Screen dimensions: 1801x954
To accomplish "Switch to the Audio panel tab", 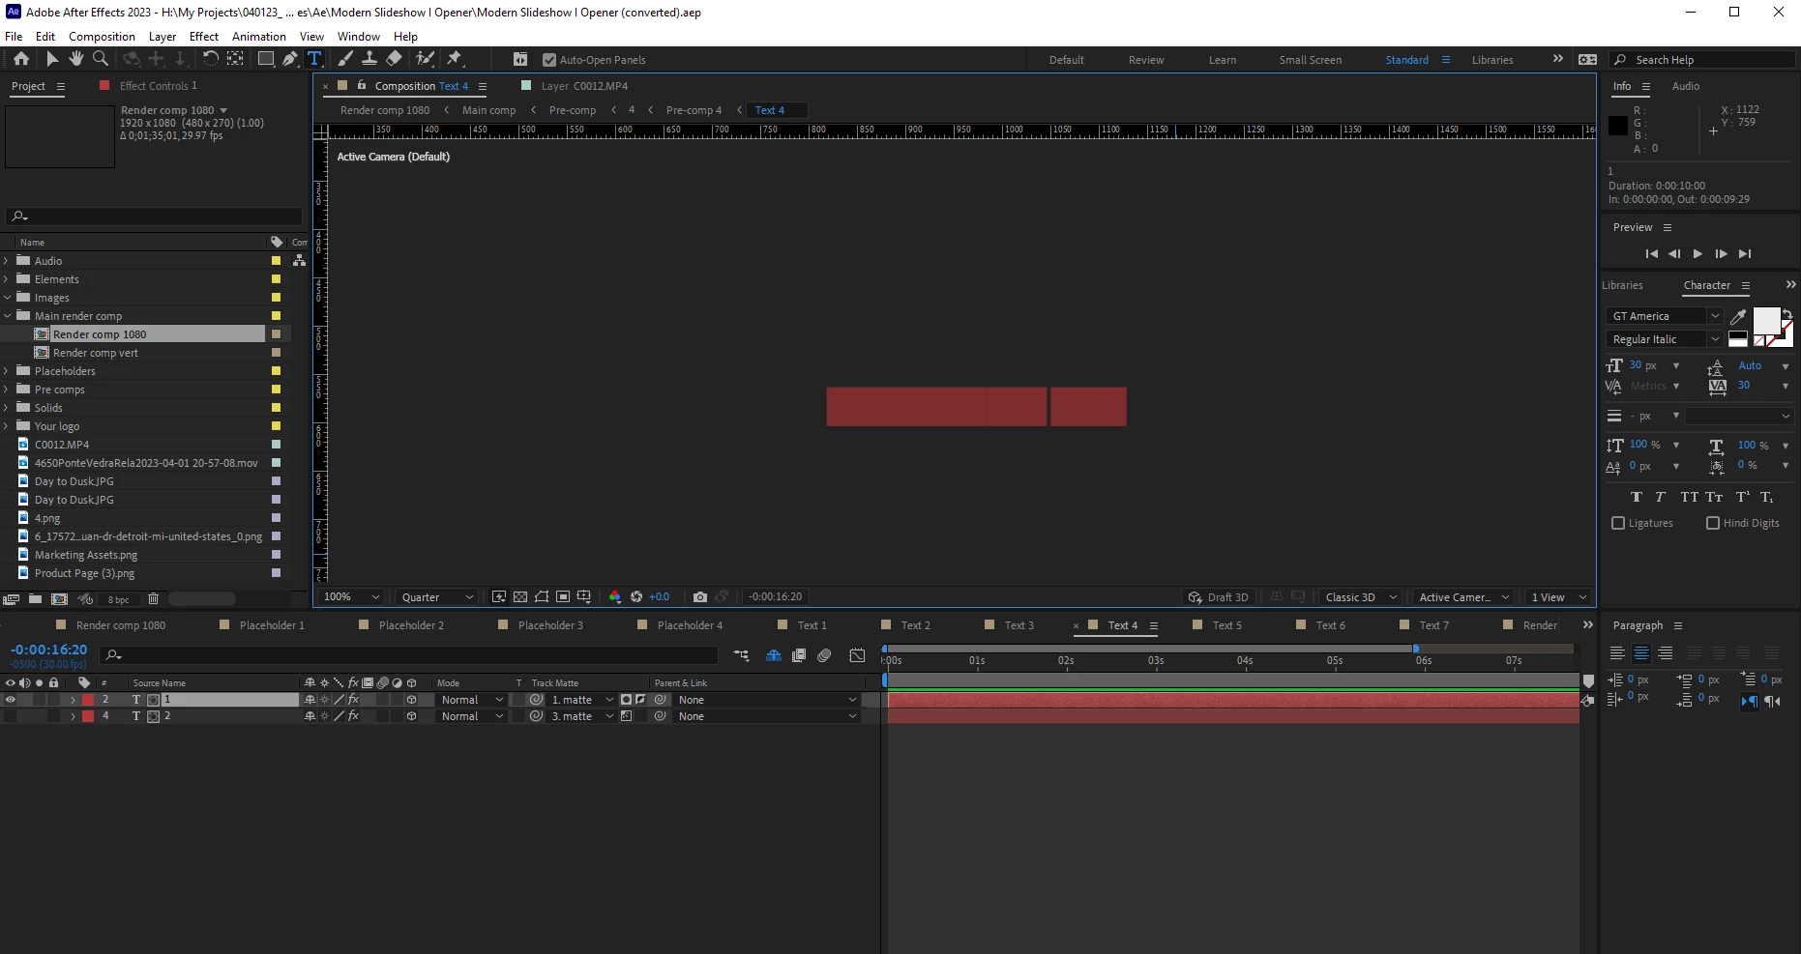I will pos(1686,86).
